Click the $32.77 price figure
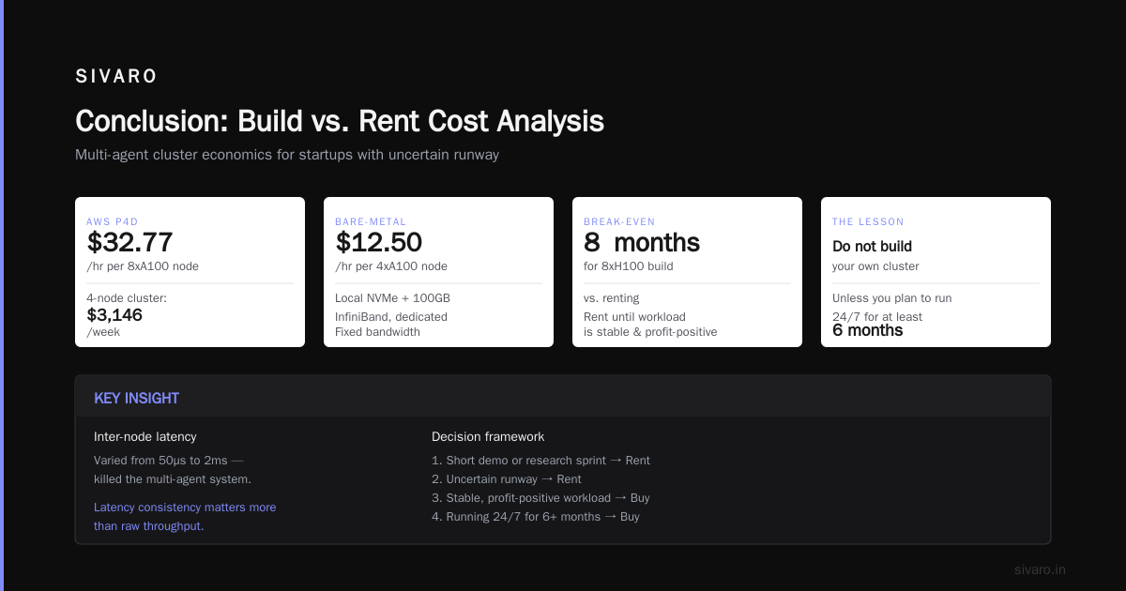The image size is (1126, 591). [x=129, y=242]
